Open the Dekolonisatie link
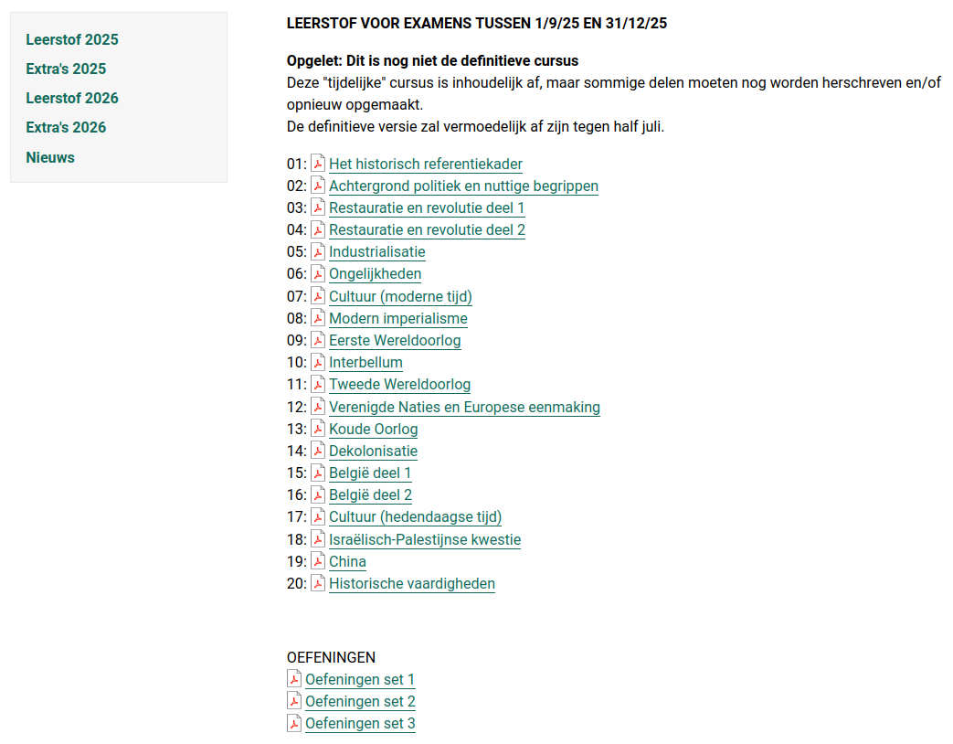 coord(373,451)
